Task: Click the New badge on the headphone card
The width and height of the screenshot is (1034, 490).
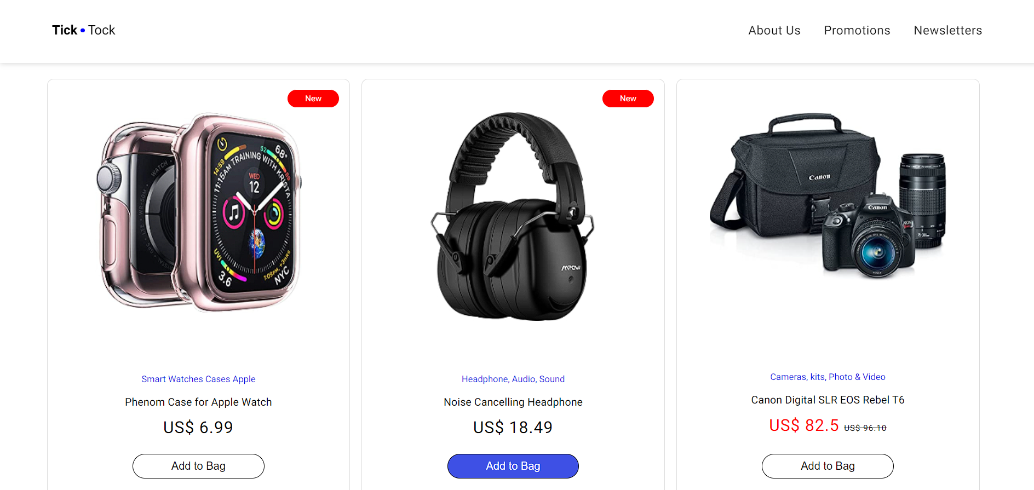Action: click(628, 99)
